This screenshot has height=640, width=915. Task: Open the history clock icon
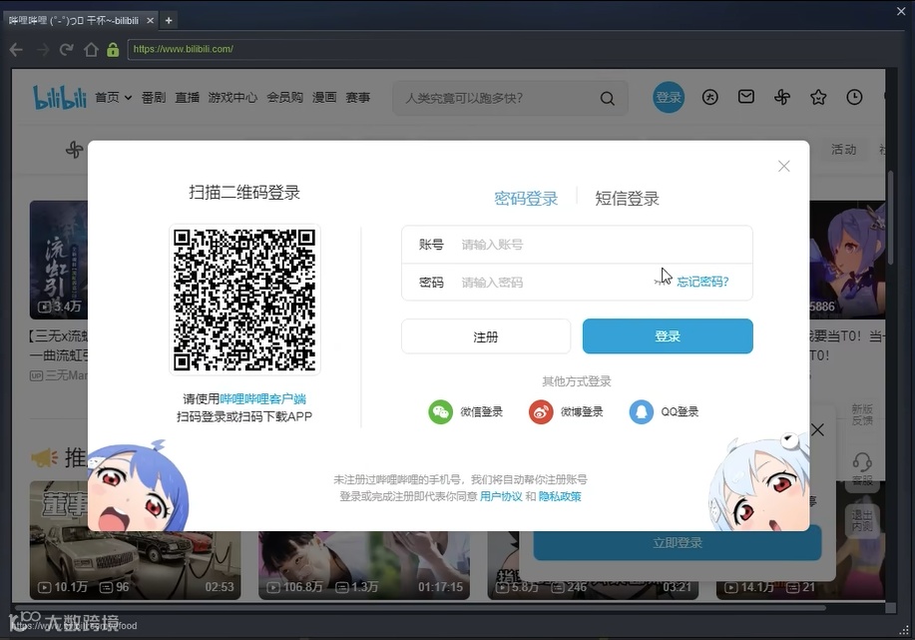(854, 98)
